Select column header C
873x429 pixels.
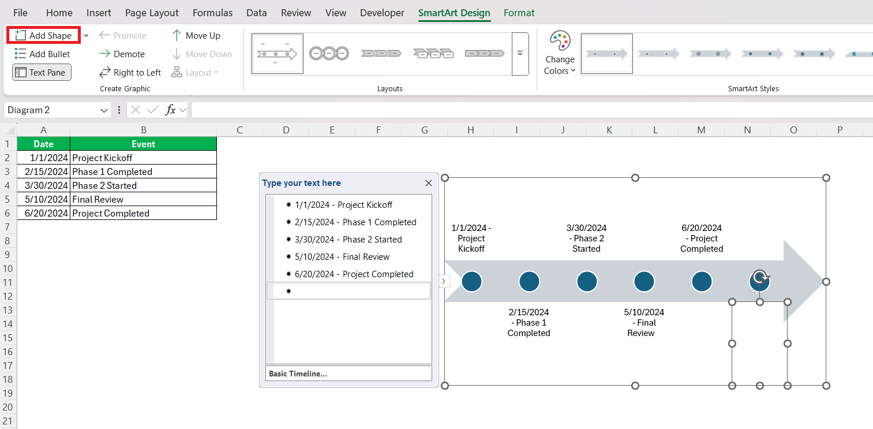[x=239, y=130]
